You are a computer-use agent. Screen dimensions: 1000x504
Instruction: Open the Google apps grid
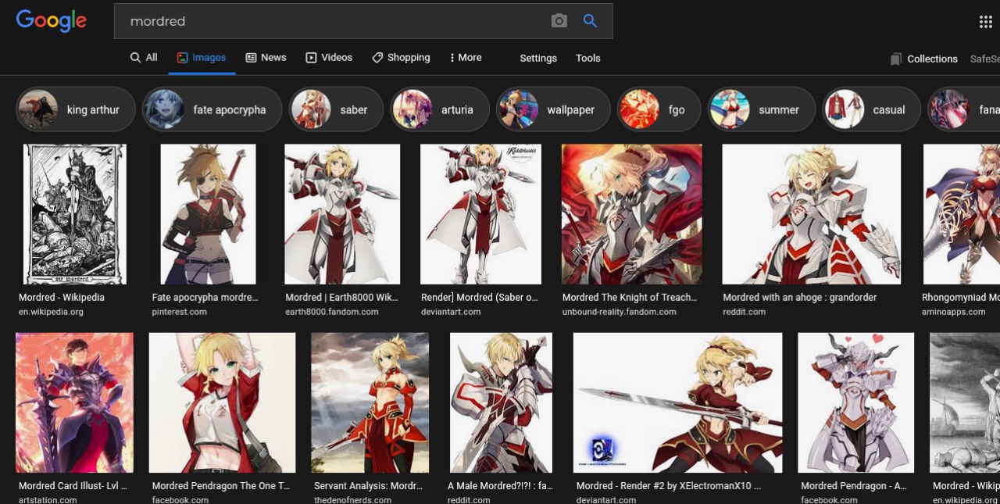point(985,22)
